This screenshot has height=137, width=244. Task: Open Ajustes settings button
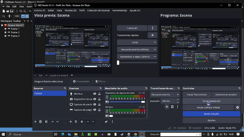(211, 120)
